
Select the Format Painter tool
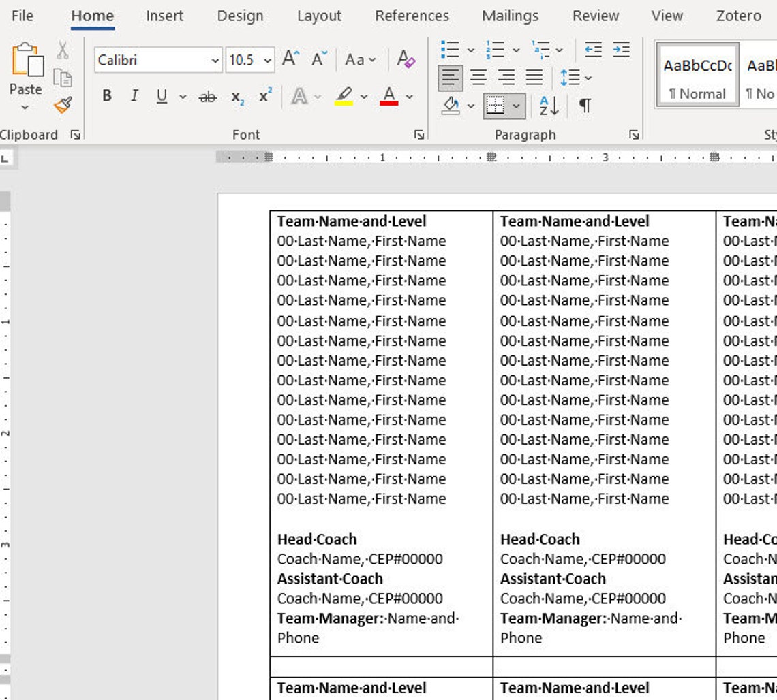(63, 104)
